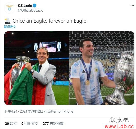Image resolution: width=136 pixels, height=129 pixels.
Task: Open the left photo with Euro trophy
Action: (x=37, y=68)
